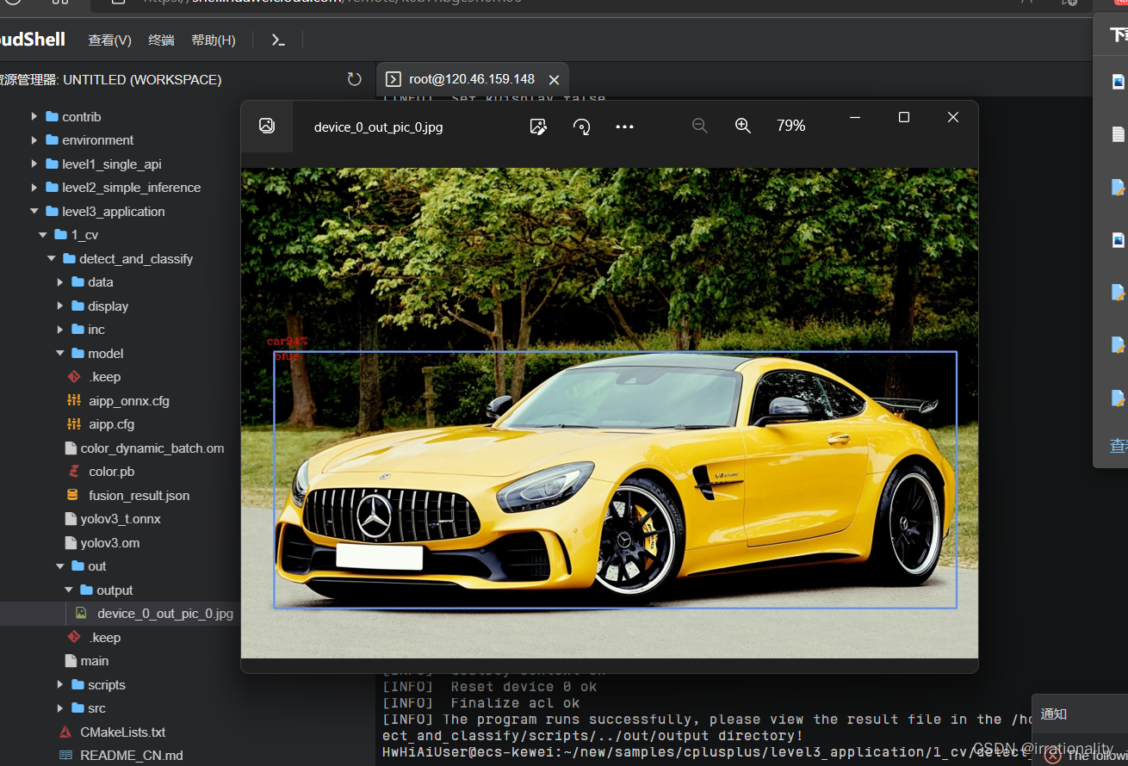Click the photo viewer gallery icon

pos(267,126)
